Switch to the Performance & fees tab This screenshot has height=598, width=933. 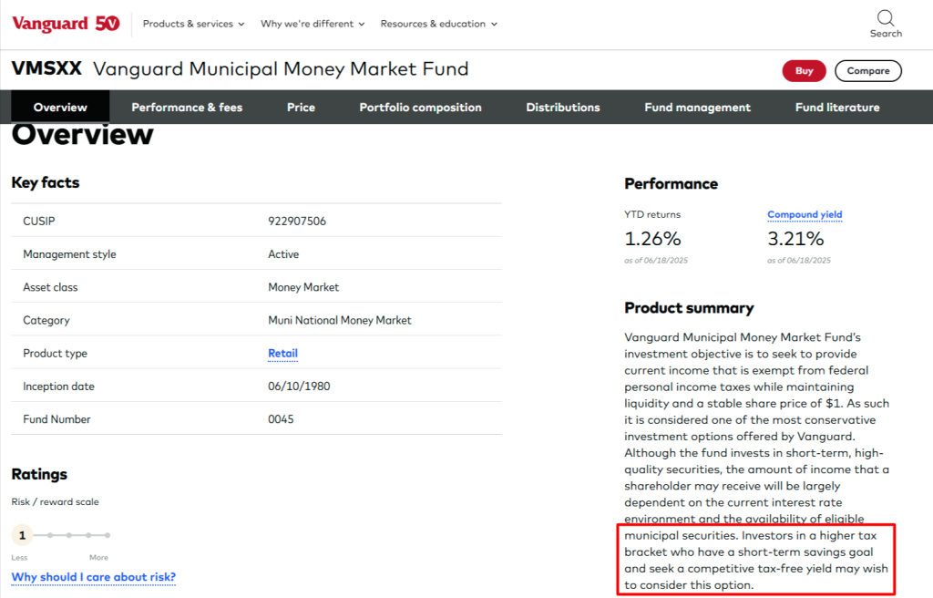click(x=187, y=108)
